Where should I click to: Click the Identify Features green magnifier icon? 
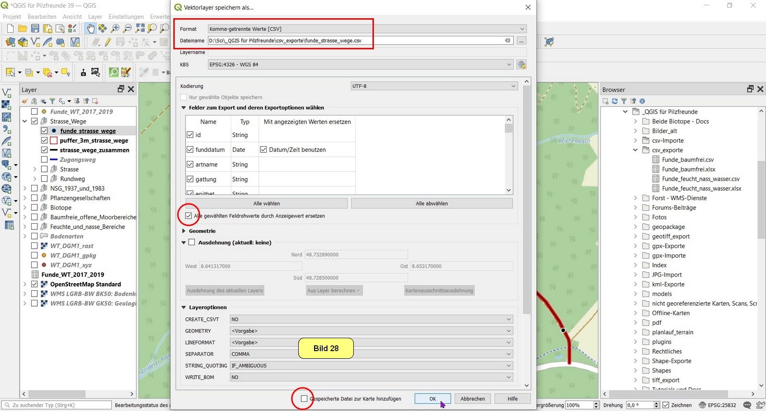[114, 72]
